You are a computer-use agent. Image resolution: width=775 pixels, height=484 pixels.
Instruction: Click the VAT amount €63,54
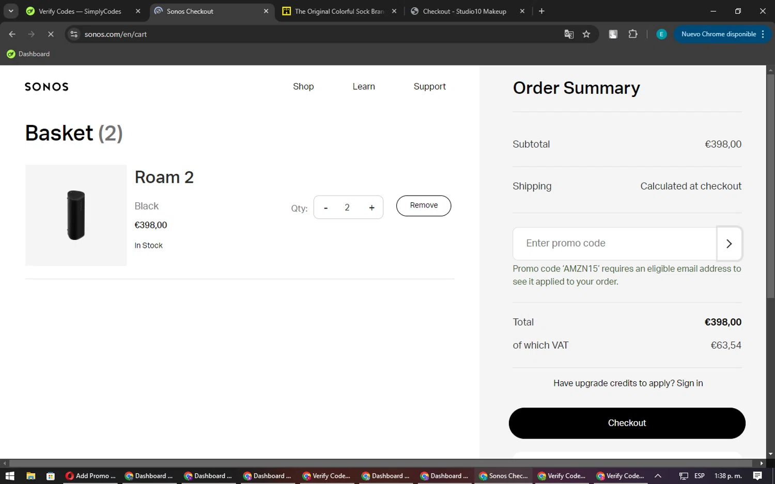coord(726,346)
